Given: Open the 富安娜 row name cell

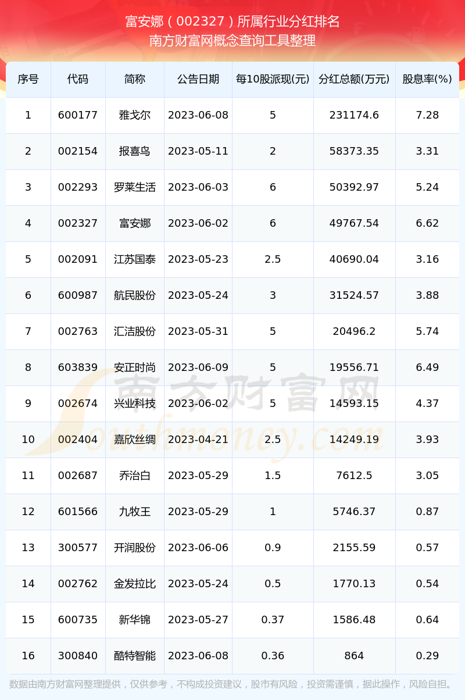Looking at the screenshot, I should click(135, 223).
